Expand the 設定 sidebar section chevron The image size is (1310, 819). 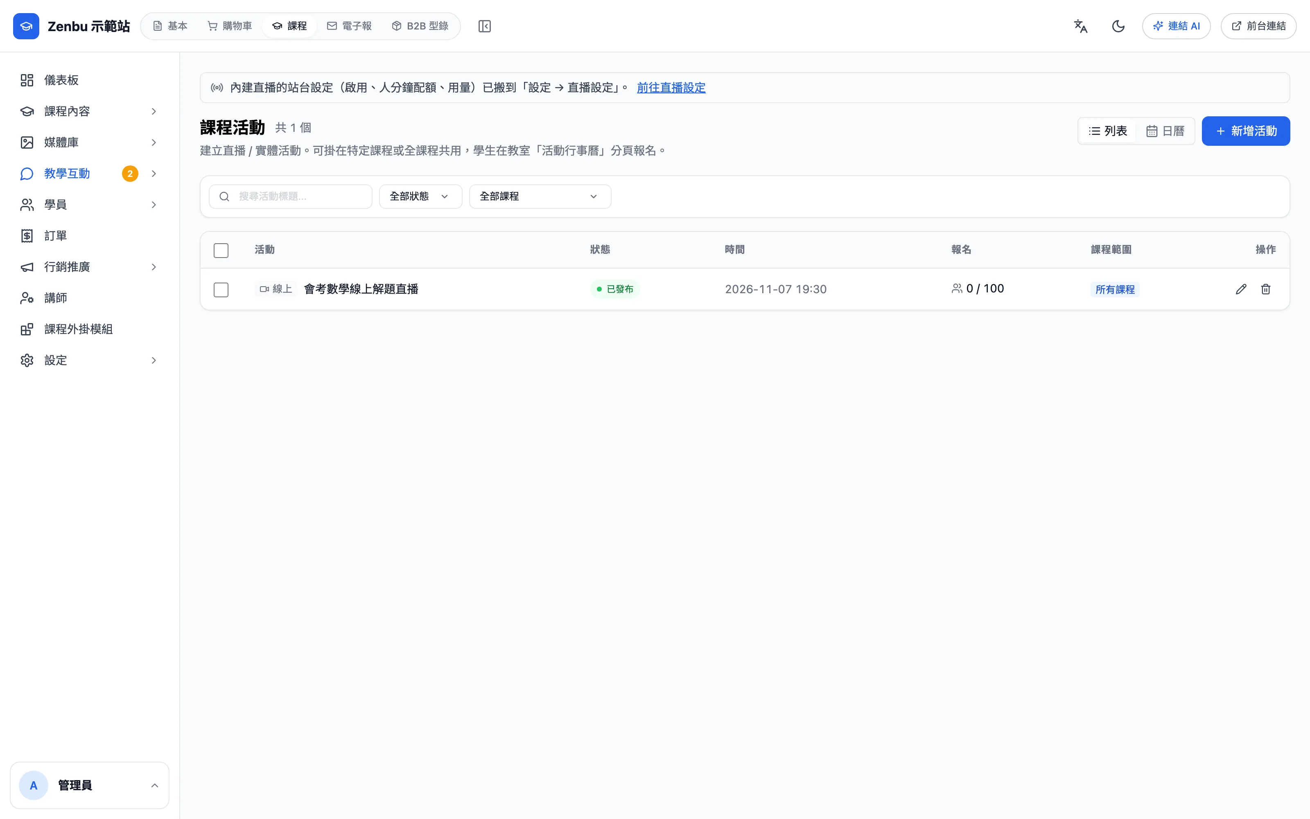(x=154, y=360)
